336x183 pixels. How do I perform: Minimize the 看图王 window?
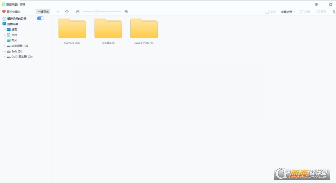tap(324, 4)
